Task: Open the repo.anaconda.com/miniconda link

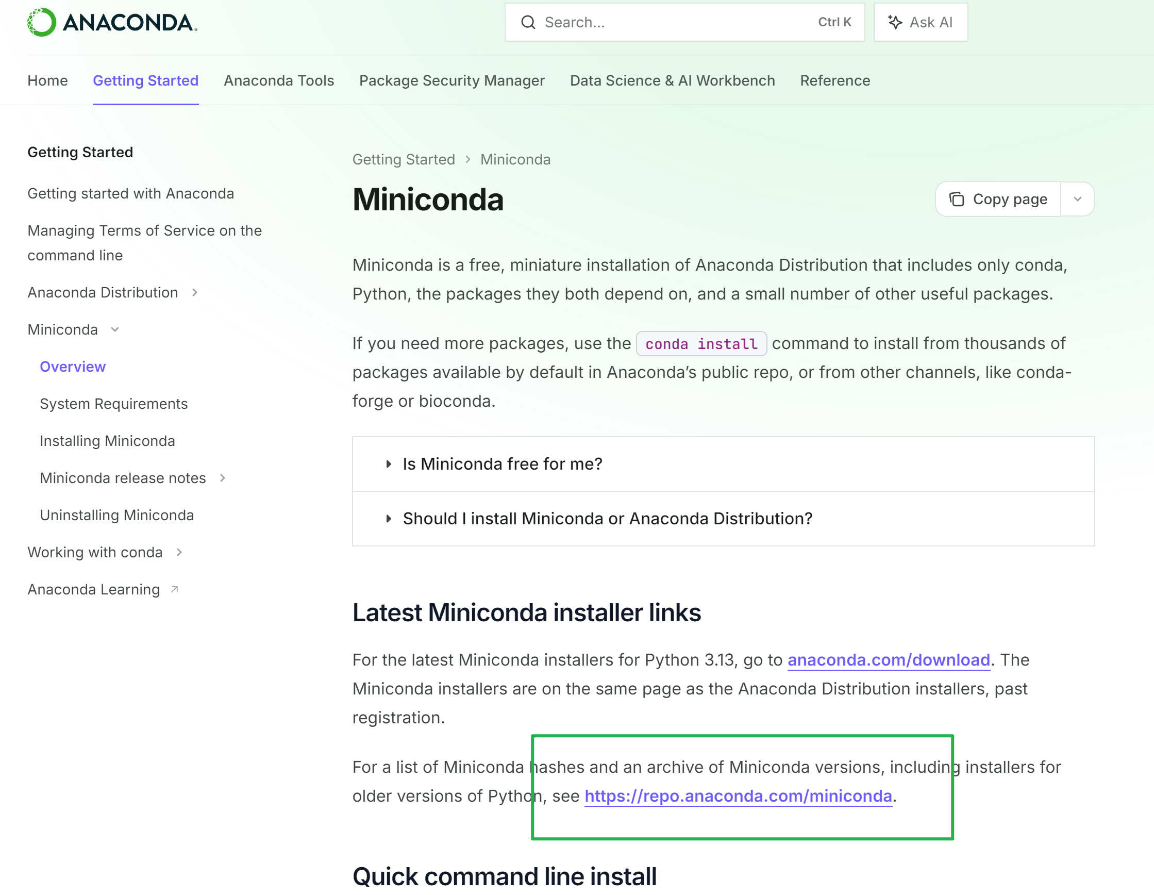Action: (x=738, y=795)
